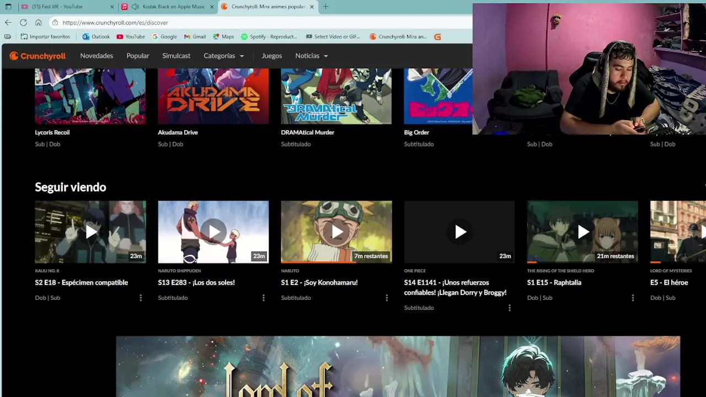Go back with the browser back arrow
This screenshot has width=706, height=397.
click(x=8, y=23)
